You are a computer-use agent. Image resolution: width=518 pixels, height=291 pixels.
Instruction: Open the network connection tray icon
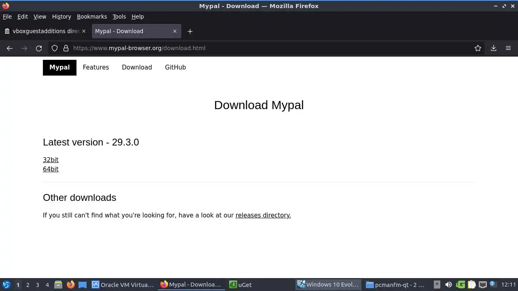(482, 285)
